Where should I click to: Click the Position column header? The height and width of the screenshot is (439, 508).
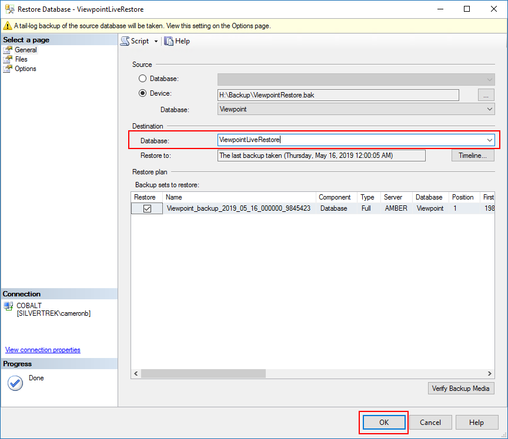pos(464,197)
